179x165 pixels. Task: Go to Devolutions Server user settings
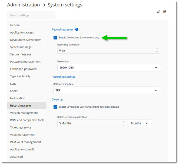pos(26,40)
